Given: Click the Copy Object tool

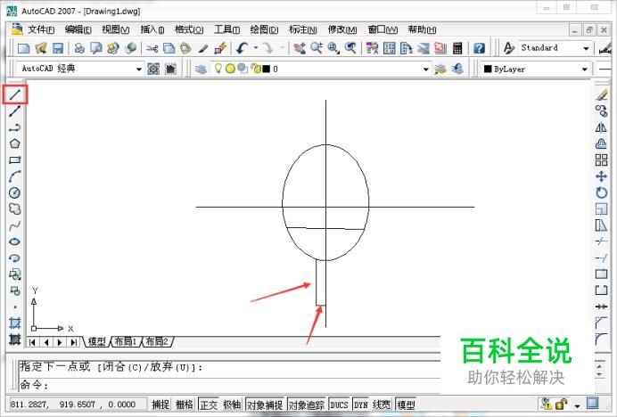Looking at the screenshot, I should click(x=601, y=111).
